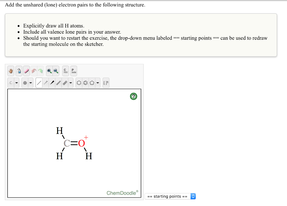The width and height of the screenshot is (287, 206).
Task: Click the redo arrow icon
Action: pyautogui.click(x=40, y=71)
